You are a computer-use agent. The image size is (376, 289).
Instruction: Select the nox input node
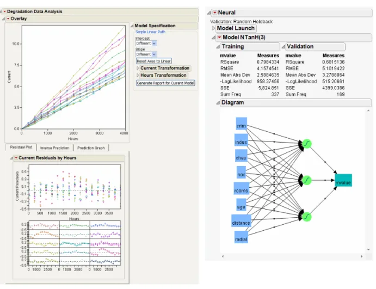click(x=241, y=173)
